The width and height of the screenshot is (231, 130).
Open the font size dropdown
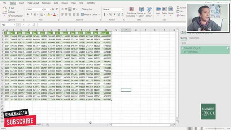click(50, 9)
